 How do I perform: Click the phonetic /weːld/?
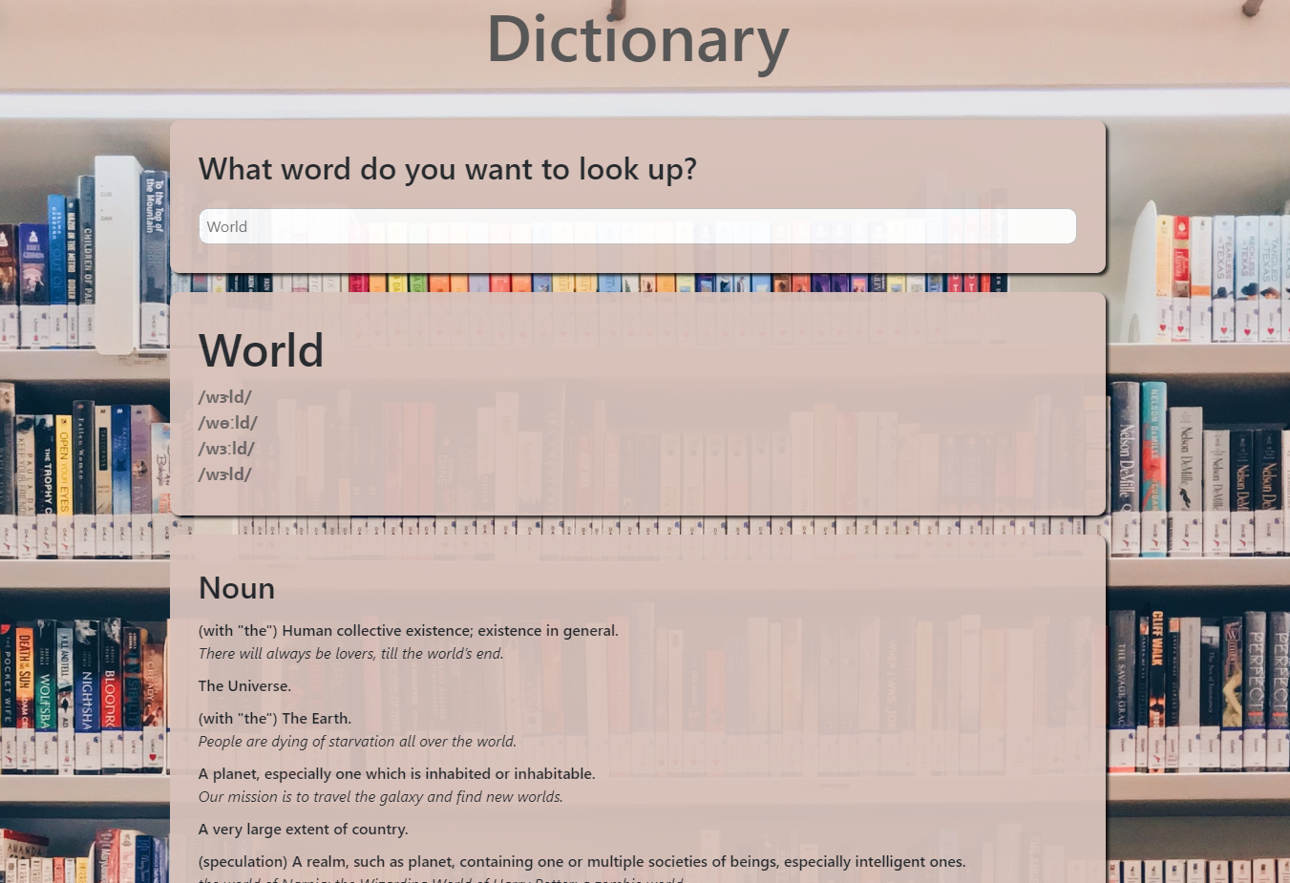coord(228,423)
